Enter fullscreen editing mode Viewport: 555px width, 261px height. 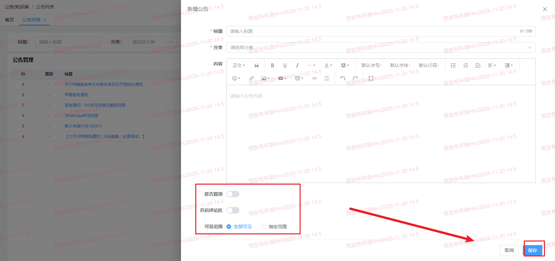pyautogui.click(x=371, y=78)
